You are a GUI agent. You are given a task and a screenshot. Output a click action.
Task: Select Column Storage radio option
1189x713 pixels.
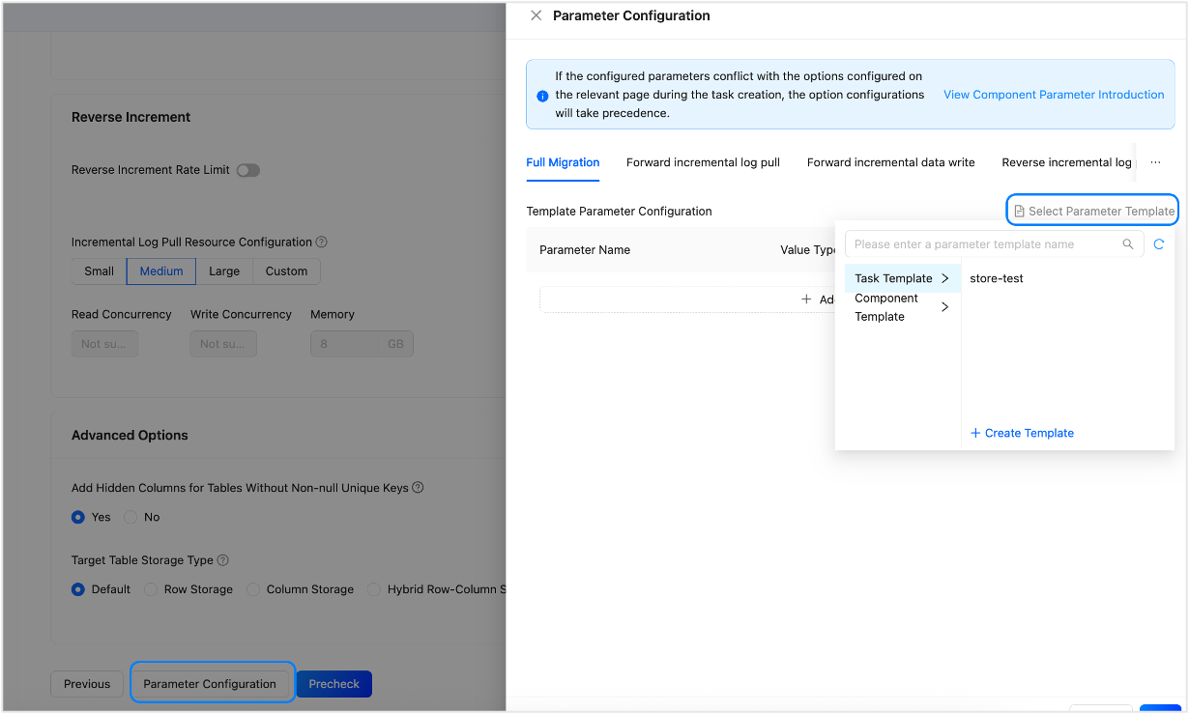[253, 589]
